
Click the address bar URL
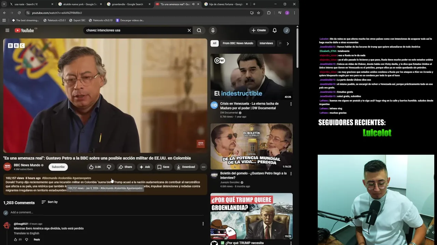(x=57, y=13)
